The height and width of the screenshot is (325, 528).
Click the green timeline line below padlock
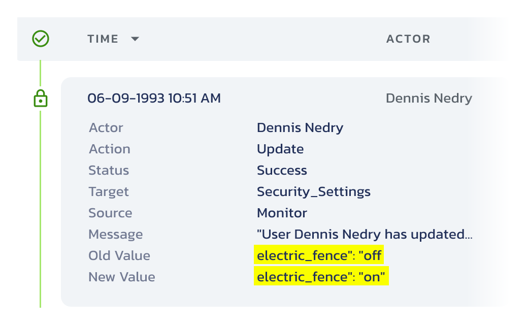[41, 209]
